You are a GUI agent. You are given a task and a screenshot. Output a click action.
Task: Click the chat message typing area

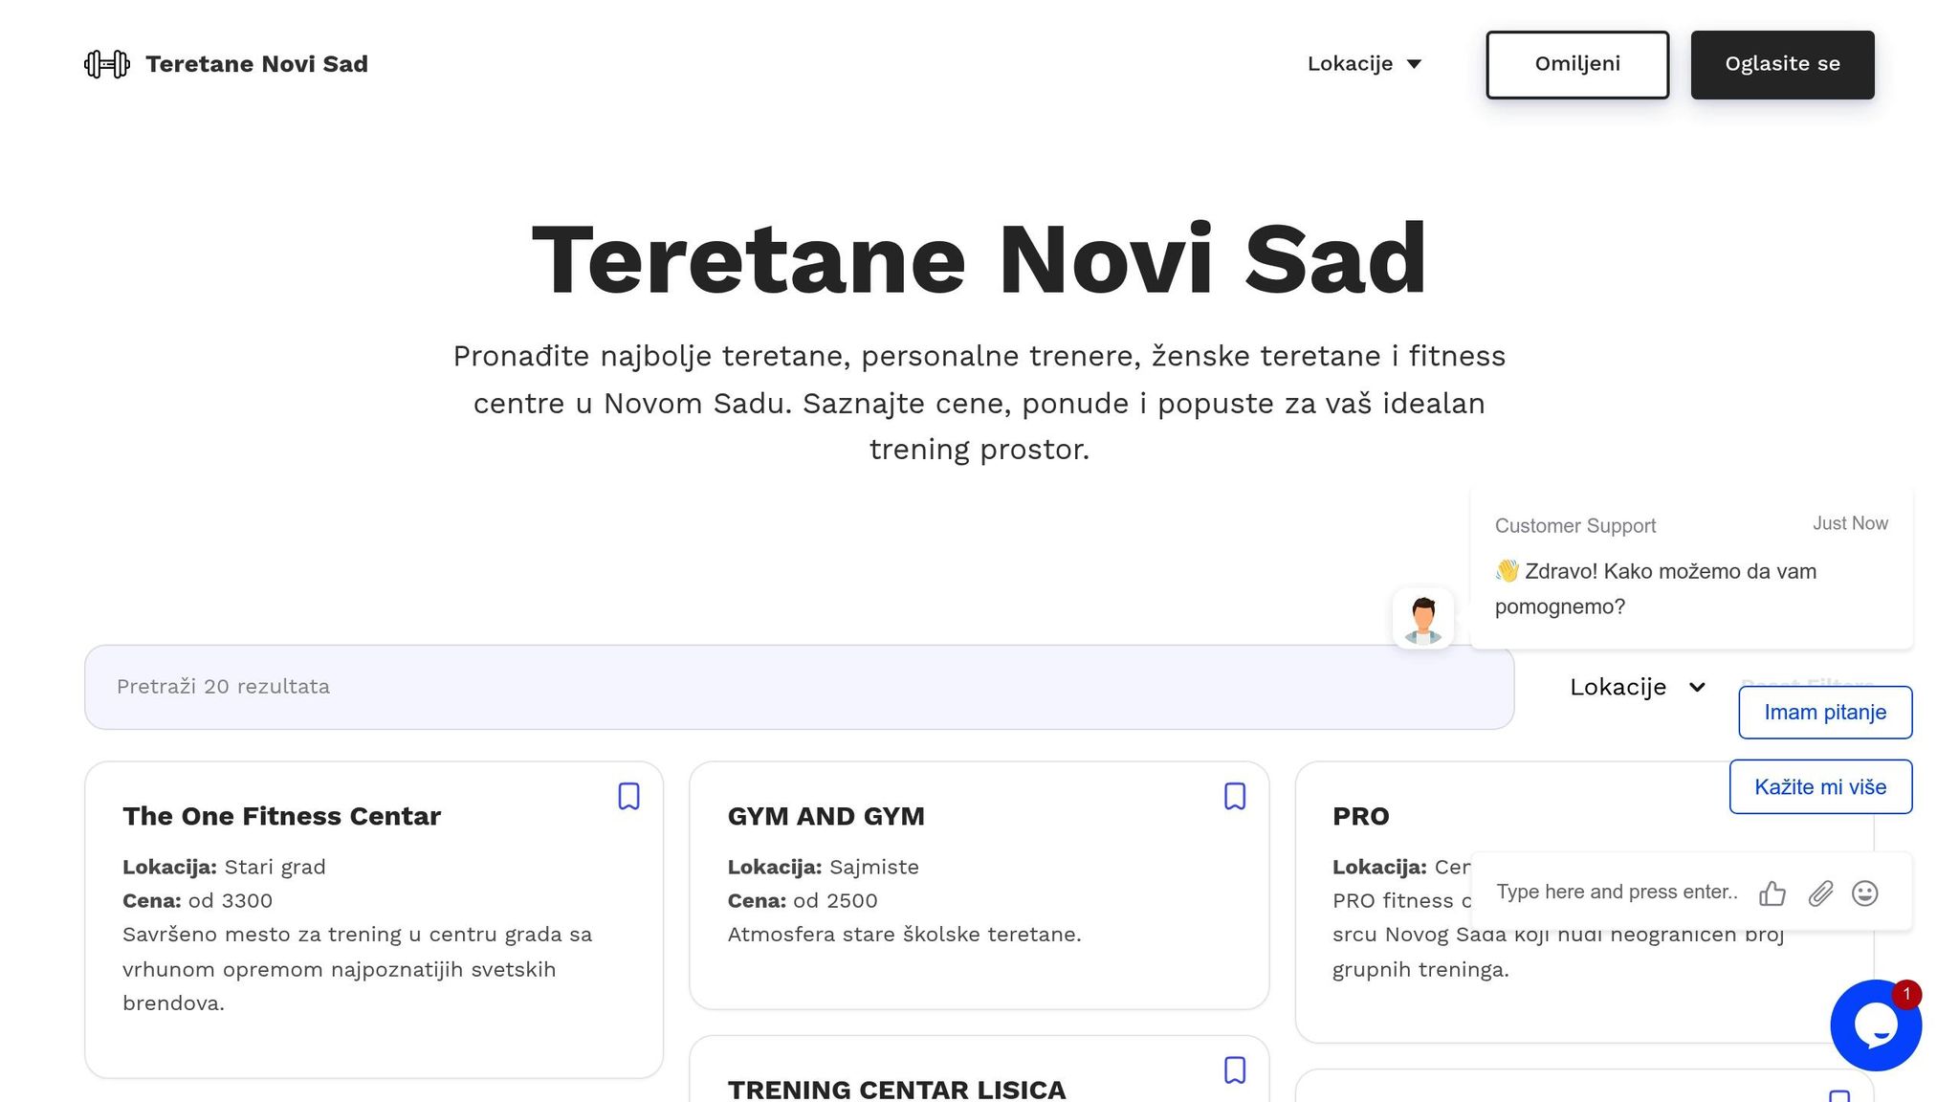(1617, 891)
